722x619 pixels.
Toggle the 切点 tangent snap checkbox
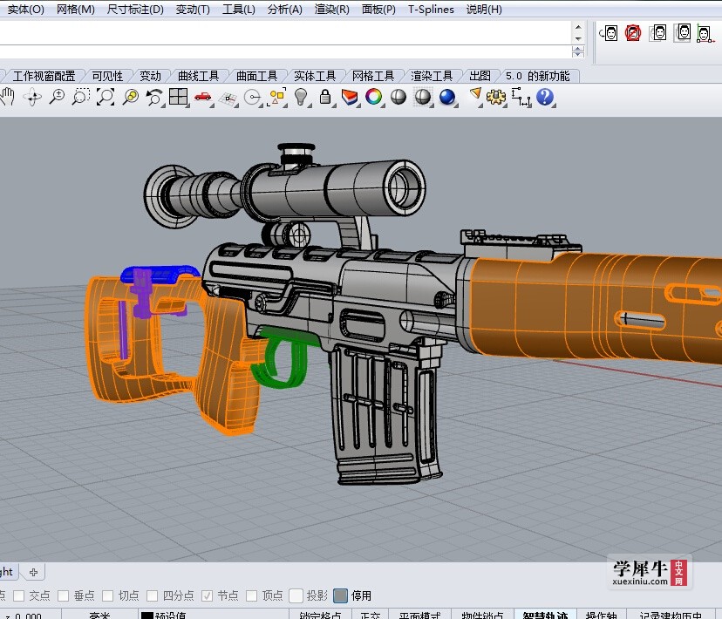coord(108,596)
